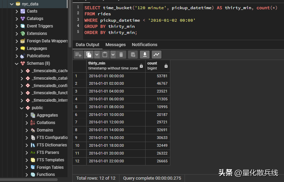Click the Languages icon
The image size is (284, 182).
click(23, 48)
